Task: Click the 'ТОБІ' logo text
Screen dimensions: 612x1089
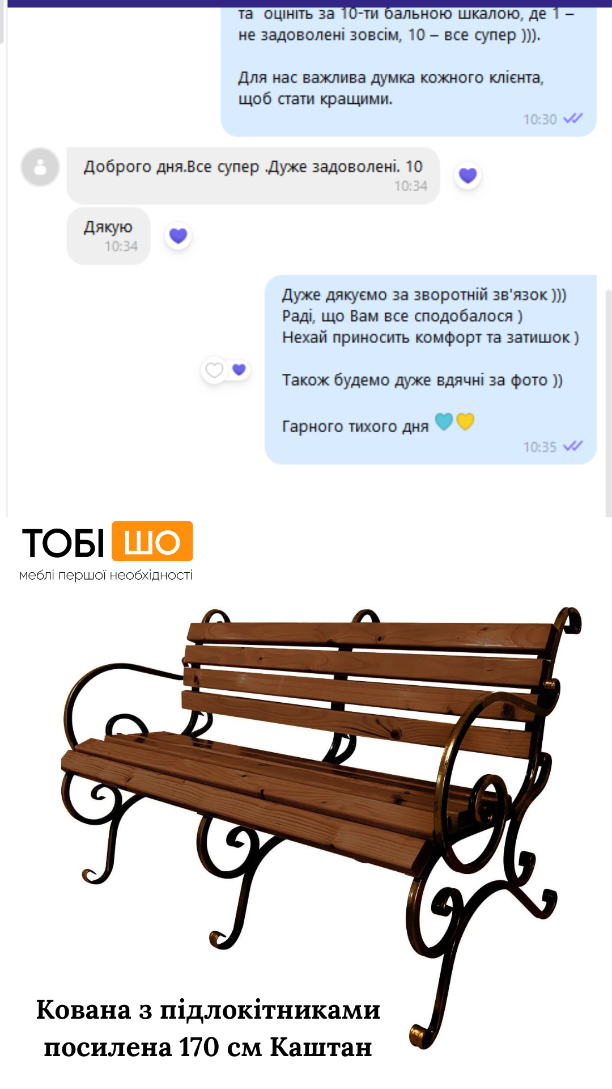Action: click(x=63, y=543)
